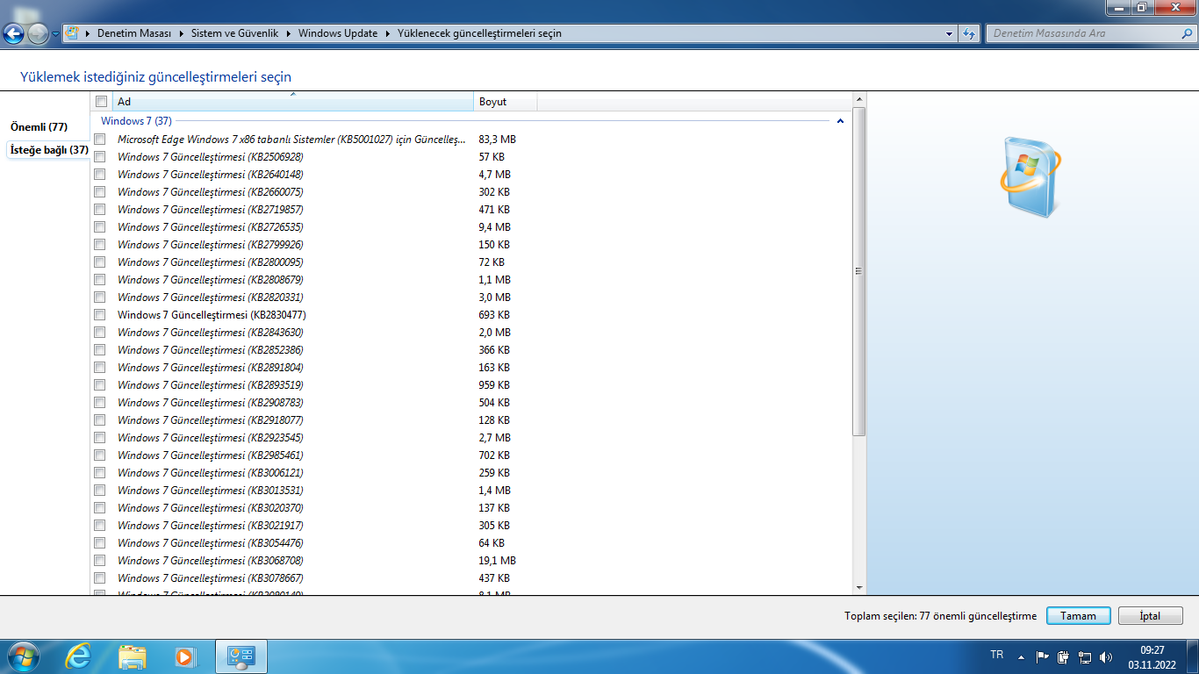The image size is (1199, 674).
Task: Select the KB3006121 update row text
Action: point(211,473)
